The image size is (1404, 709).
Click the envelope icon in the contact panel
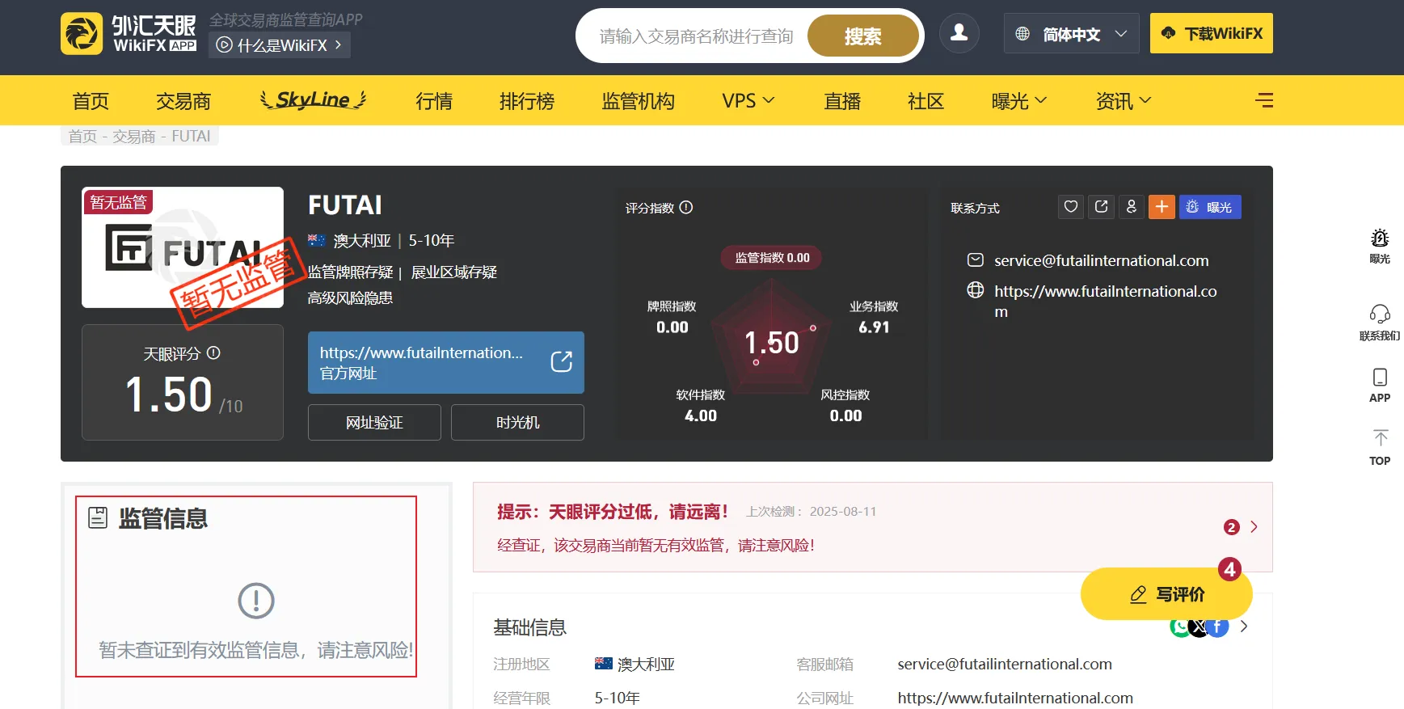(x=976, y=260)
